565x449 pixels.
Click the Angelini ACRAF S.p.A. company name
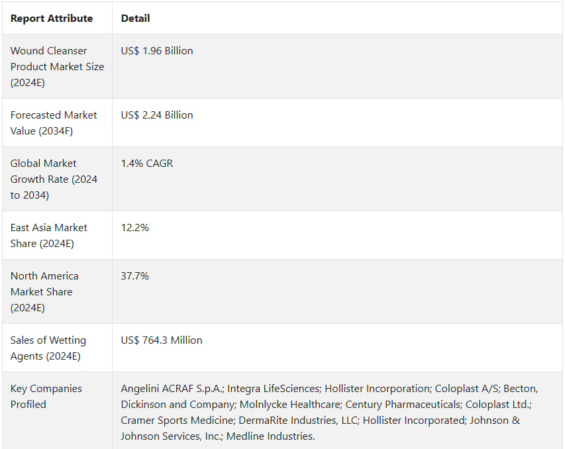tap(172, 389)
